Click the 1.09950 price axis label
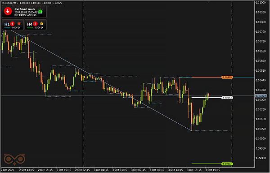Screen dimensions: 270x173 click(x=261, y=148)
